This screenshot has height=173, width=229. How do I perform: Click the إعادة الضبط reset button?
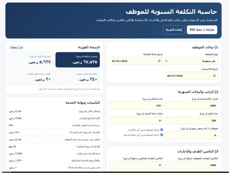point(174,30)
